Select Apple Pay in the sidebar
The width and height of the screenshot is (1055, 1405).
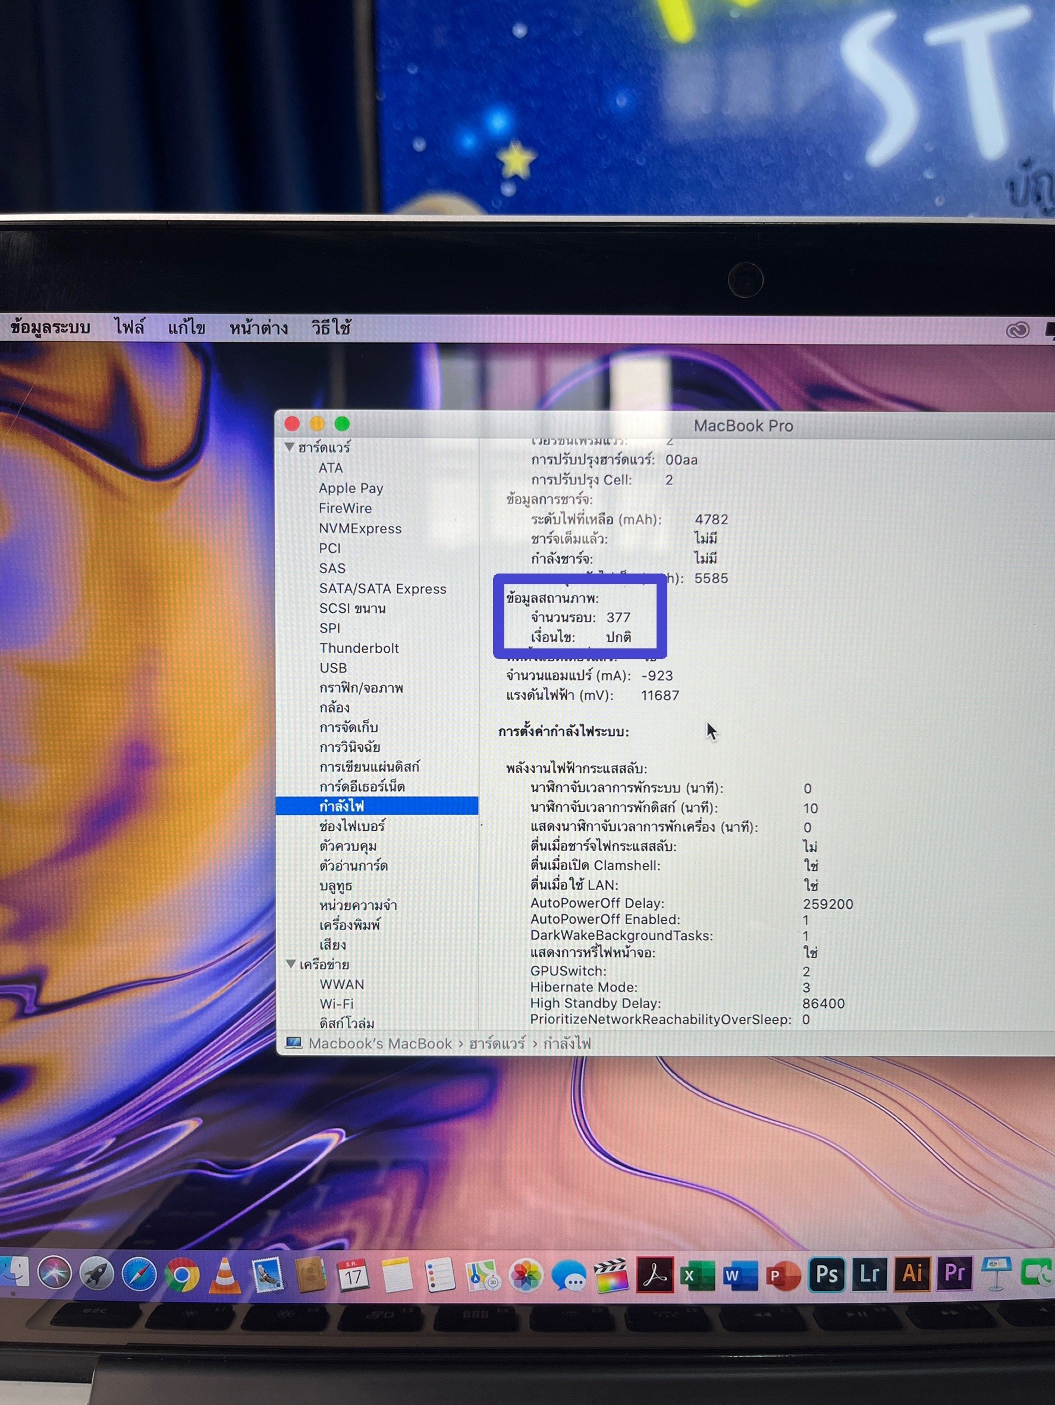tap(351, 488)
